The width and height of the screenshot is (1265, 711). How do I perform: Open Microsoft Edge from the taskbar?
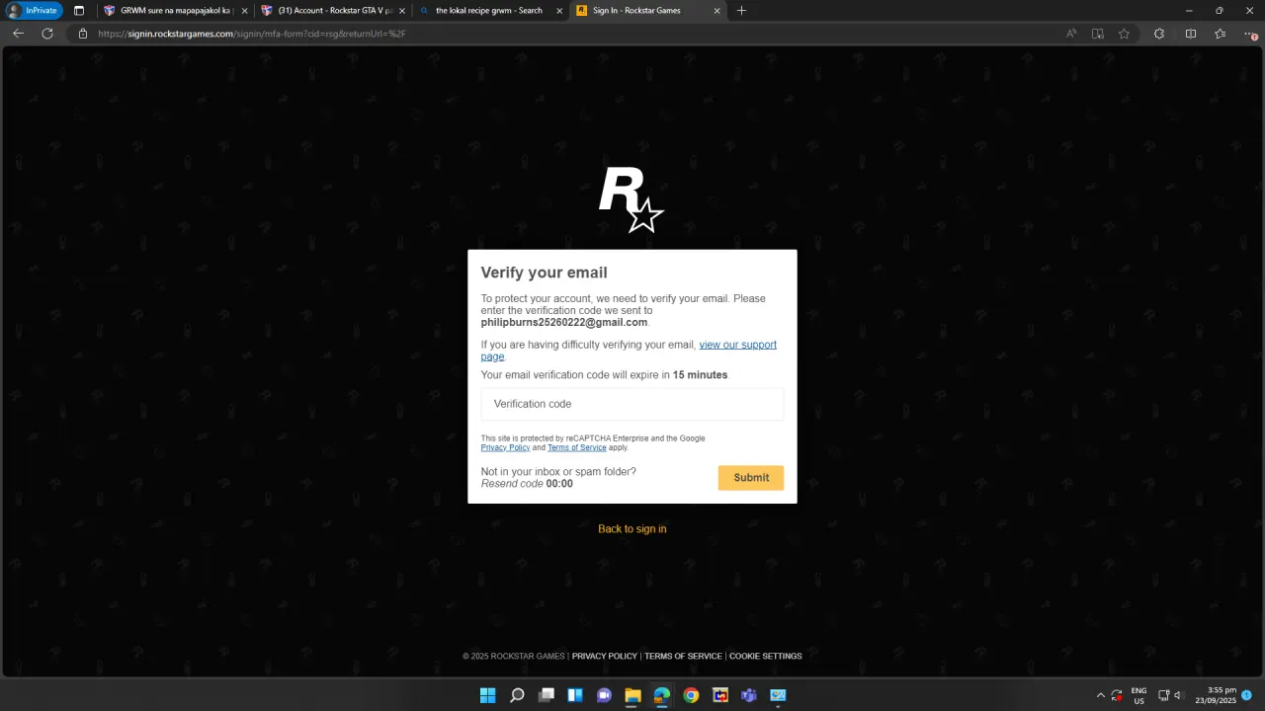662,695
